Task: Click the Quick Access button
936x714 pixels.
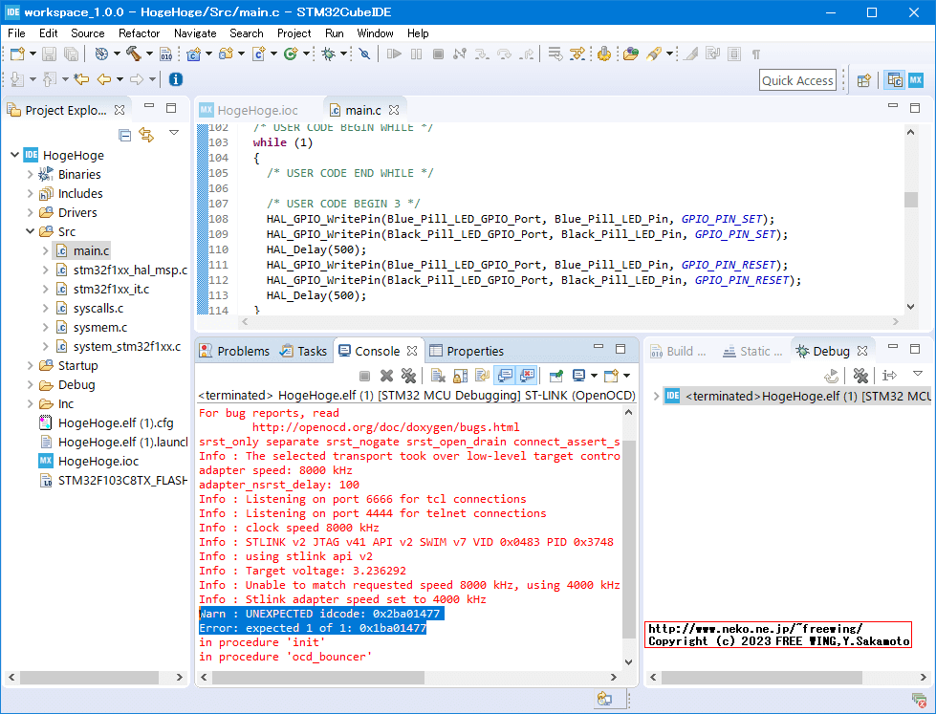Action: point(797,80)
